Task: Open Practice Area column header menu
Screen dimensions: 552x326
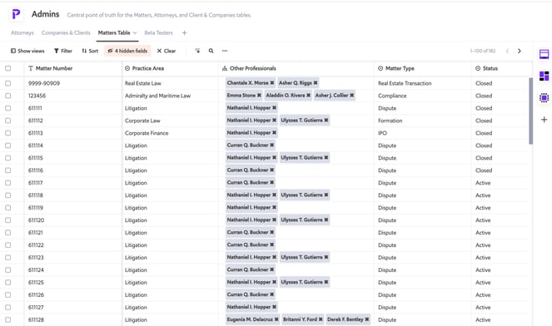Action: click(170, 68)
